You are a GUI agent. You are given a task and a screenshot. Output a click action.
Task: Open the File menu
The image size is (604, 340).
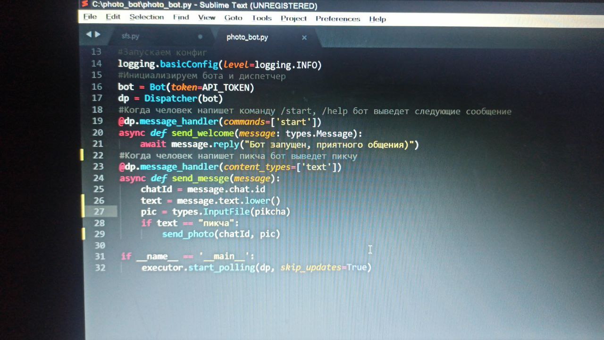coord(90,17)
